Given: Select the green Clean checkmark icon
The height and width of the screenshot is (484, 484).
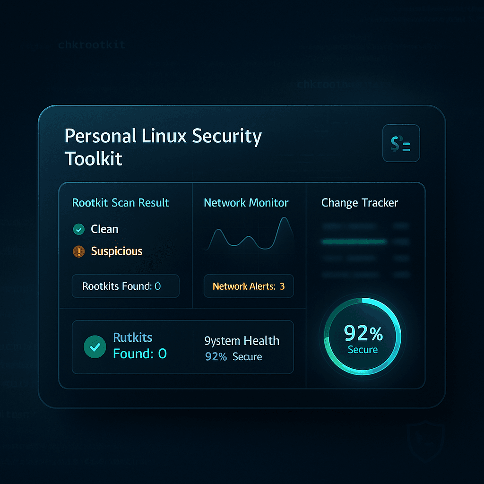Looking at the screenshot, I should pos(78,229).
